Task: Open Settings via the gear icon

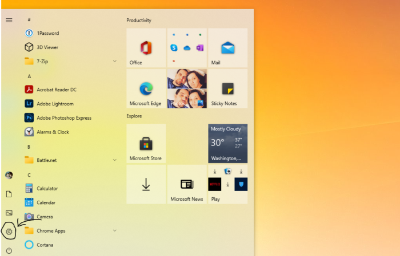Action: 9,231
